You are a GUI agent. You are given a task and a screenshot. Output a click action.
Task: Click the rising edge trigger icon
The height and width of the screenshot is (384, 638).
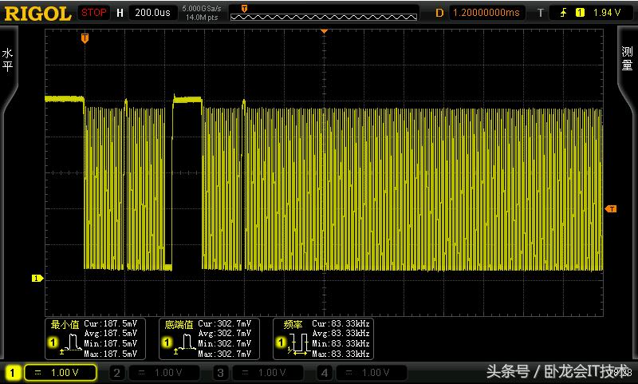tap(565, 13)
